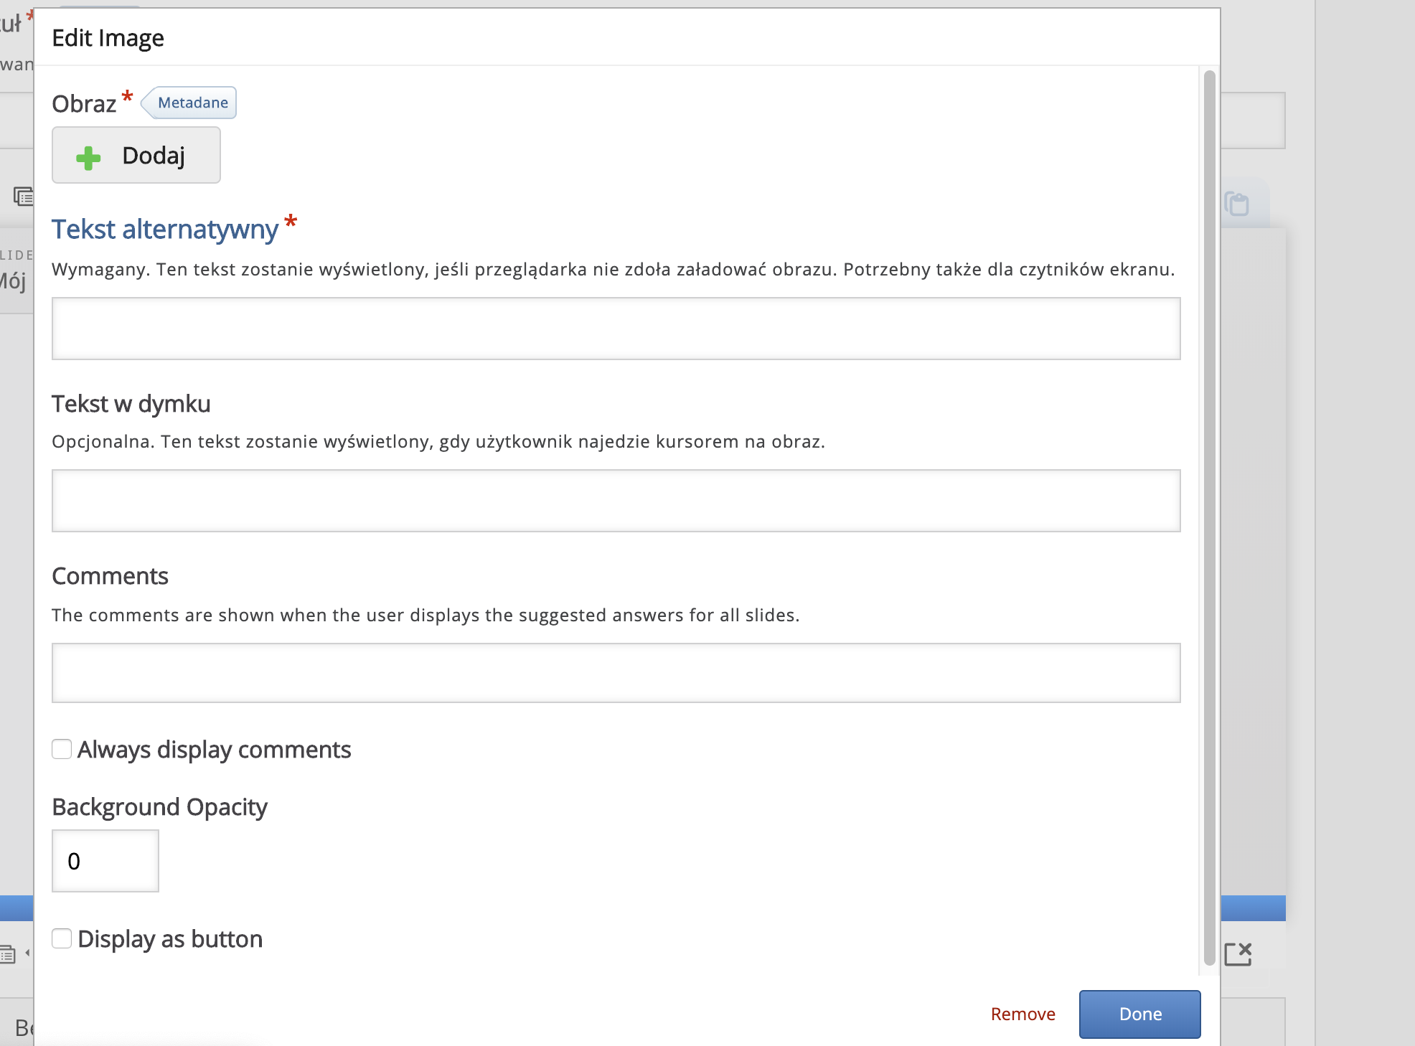Select the Background Opacity number field
Screen dimensions: 1415x1046
[x=105, y=861]
